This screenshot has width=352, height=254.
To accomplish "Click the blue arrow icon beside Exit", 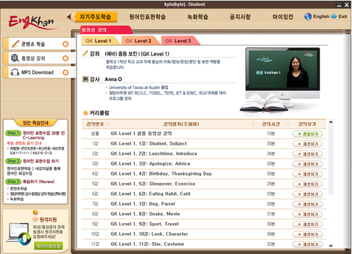I will click(x=334, y=16).
